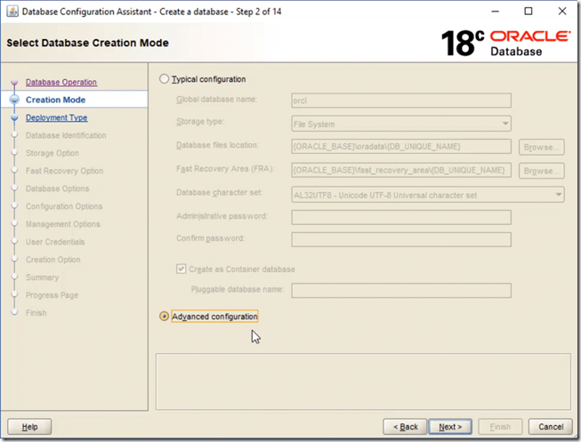
Task: Select the Typical configuration radio button
Action: (x=164, y=79)
